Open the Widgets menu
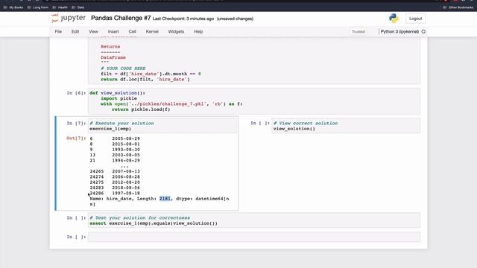The width and height of the screenshot is (477, 268). [176, 31]
